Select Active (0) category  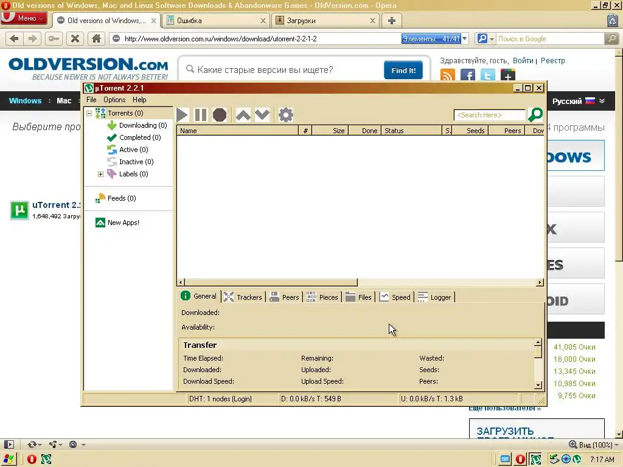tap(128, 150)
